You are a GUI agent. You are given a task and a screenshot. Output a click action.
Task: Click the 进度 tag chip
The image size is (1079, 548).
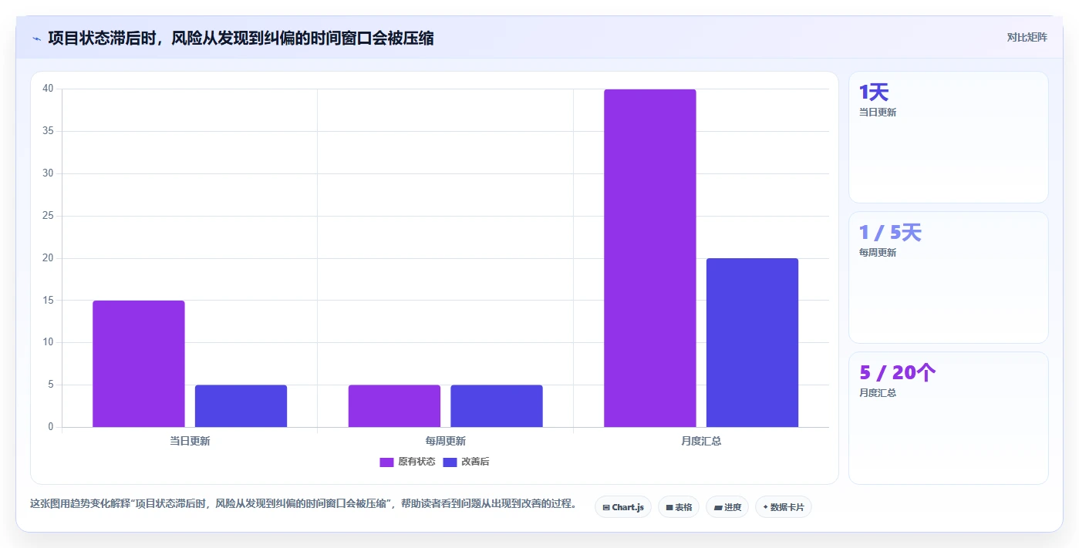727,507
